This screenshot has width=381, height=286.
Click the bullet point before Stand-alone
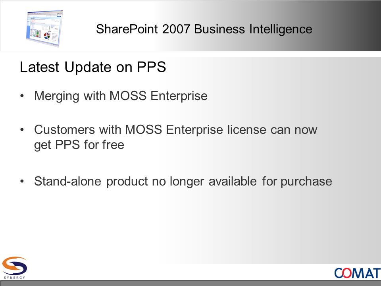(x=22, y=182)
